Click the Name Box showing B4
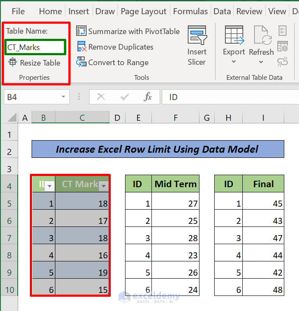This screenshot has width=299, height=311. [37, 97]
